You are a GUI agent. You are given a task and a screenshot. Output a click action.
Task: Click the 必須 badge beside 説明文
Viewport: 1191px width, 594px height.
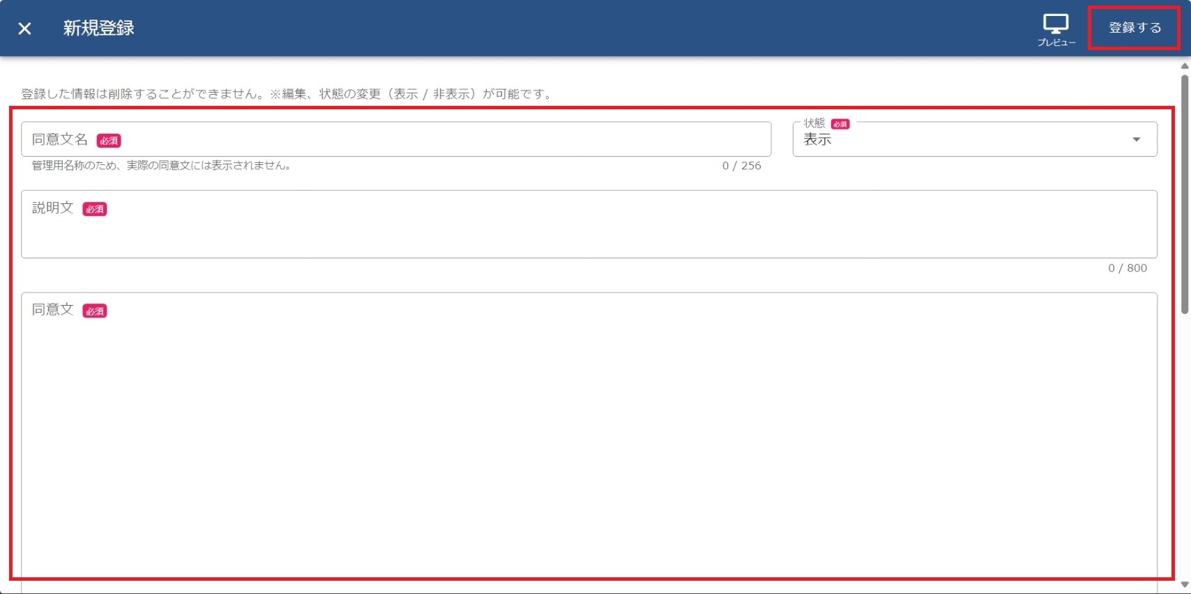click(95, 209)
